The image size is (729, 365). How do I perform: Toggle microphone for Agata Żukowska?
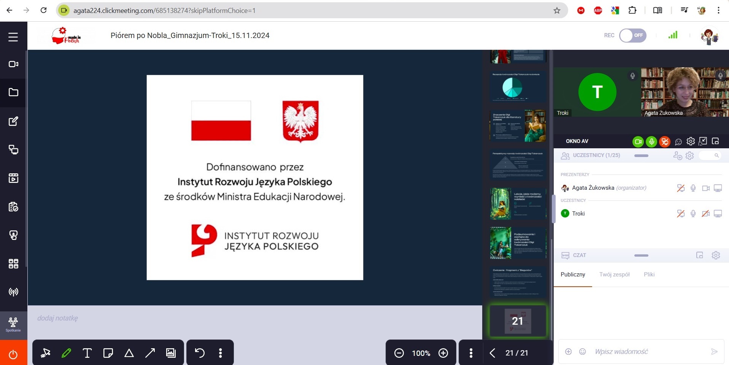click(x=693, y=188)
